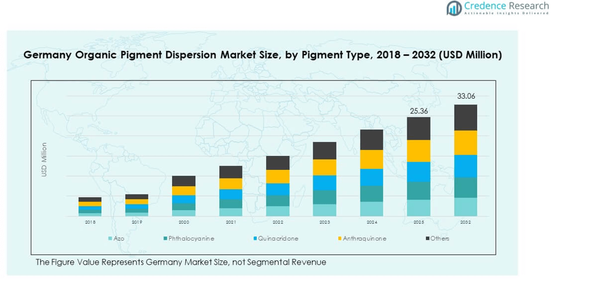The width and height of the screenshot is (595, 296).
Task: Click the Phthalocyanine legend color swatch
Action: 166,239
